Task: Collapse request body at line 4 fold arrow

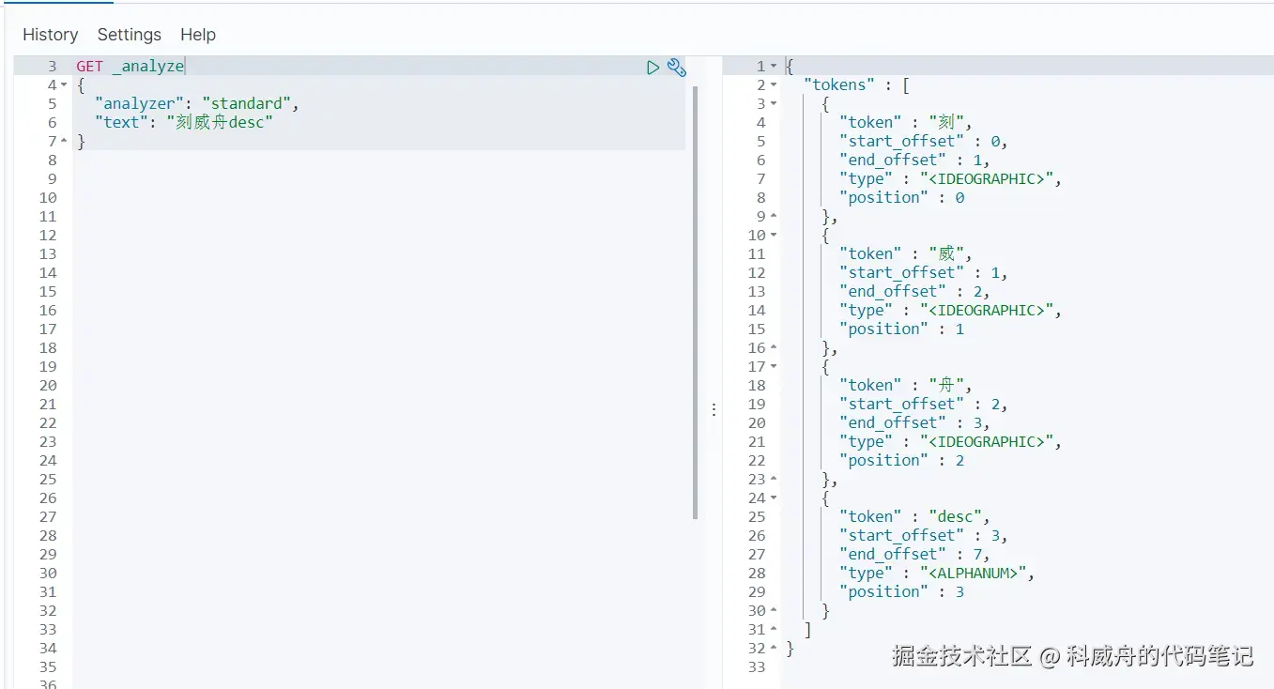Action: pyautogui.click(x=64, y=85)
